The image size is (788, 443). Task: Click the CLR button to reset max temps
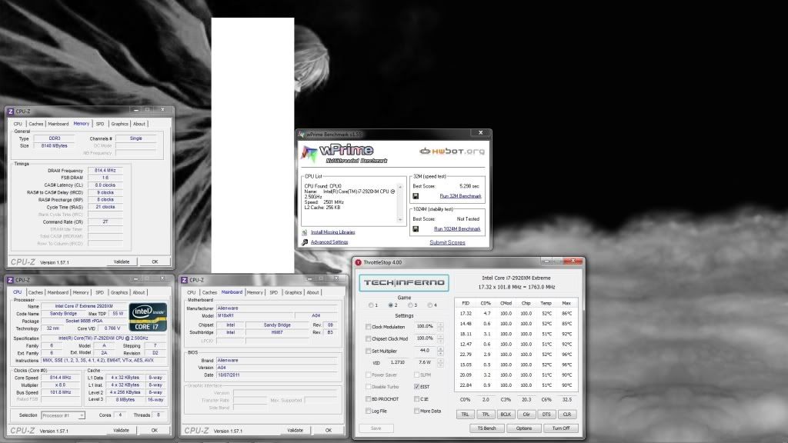pyautogui.click(x=567, y=415)
